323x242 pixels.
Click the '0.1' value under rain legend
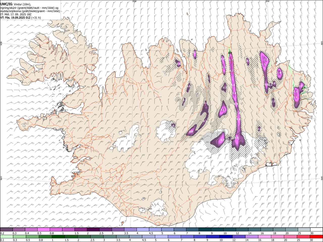[2, 240]
